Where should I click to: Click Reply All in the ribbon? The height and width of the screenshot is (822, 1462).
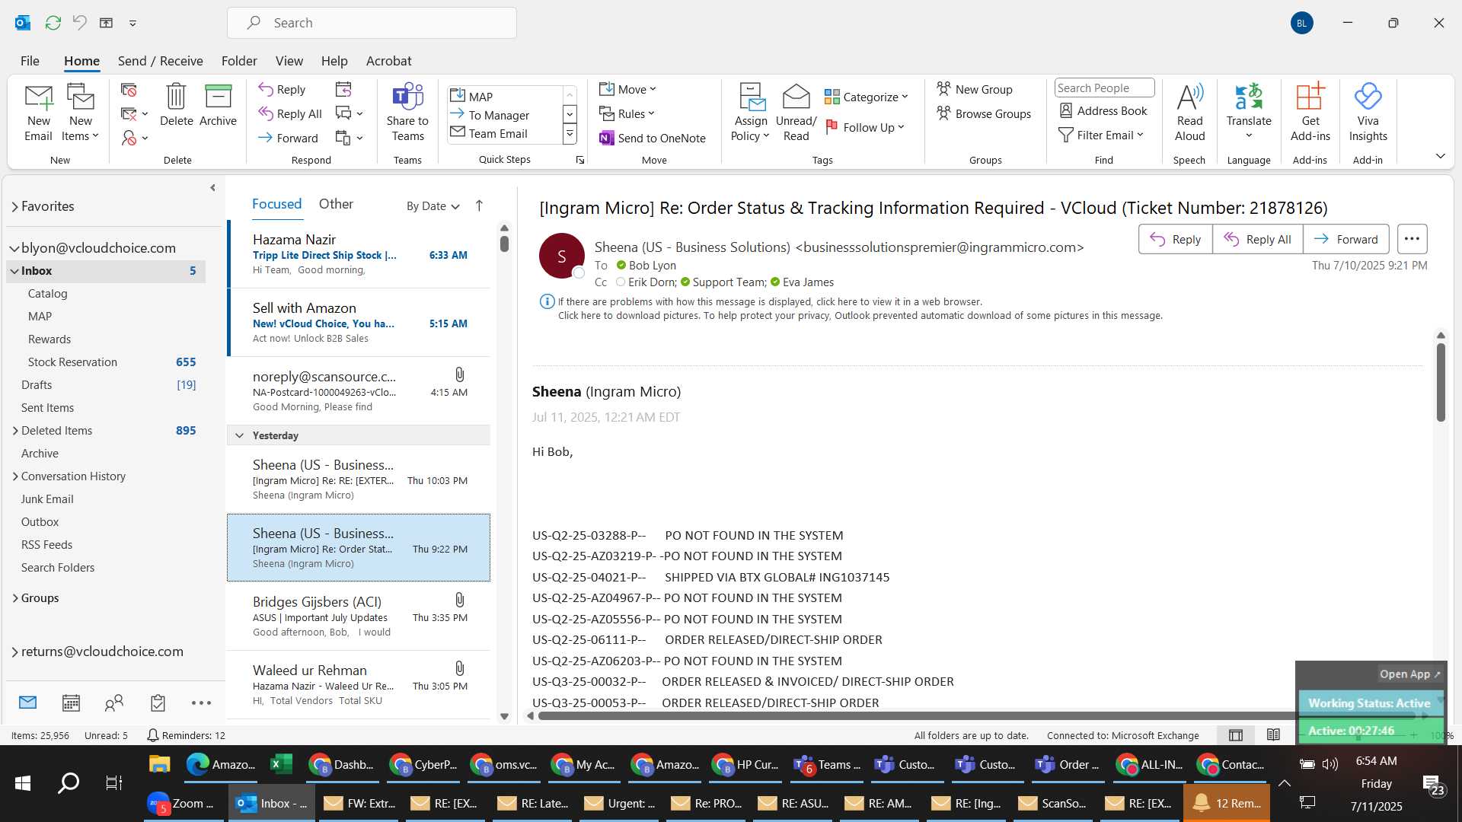(x=290, y=113)
